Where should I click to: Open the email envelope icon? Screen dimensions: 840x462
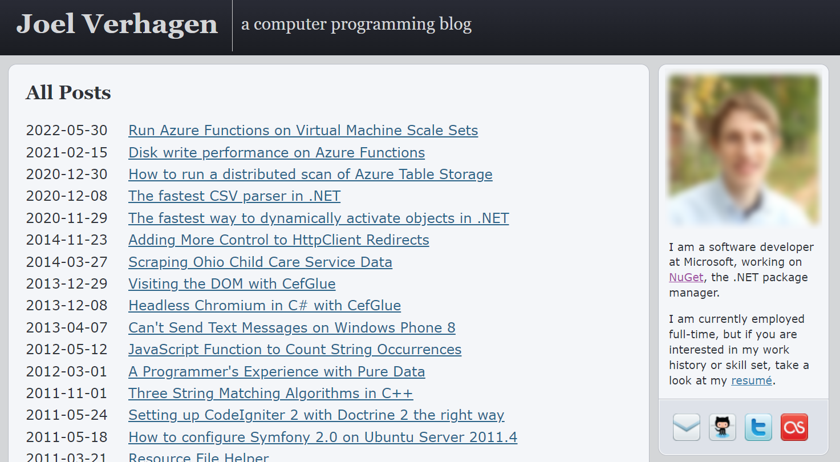(687, 427)
